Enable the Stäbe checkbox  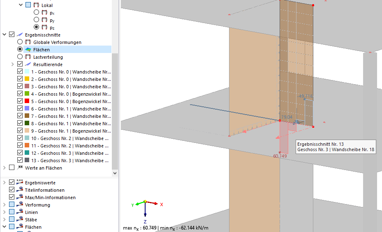click(12, 219)
